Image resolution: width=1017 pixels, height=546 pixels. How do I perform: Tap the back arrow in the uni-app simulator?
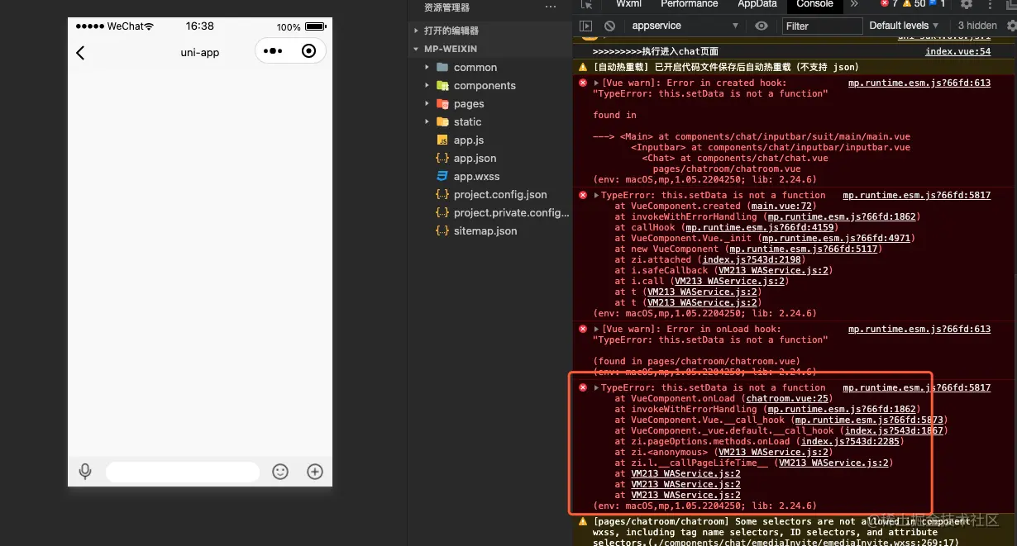click(x=80, y=53)
